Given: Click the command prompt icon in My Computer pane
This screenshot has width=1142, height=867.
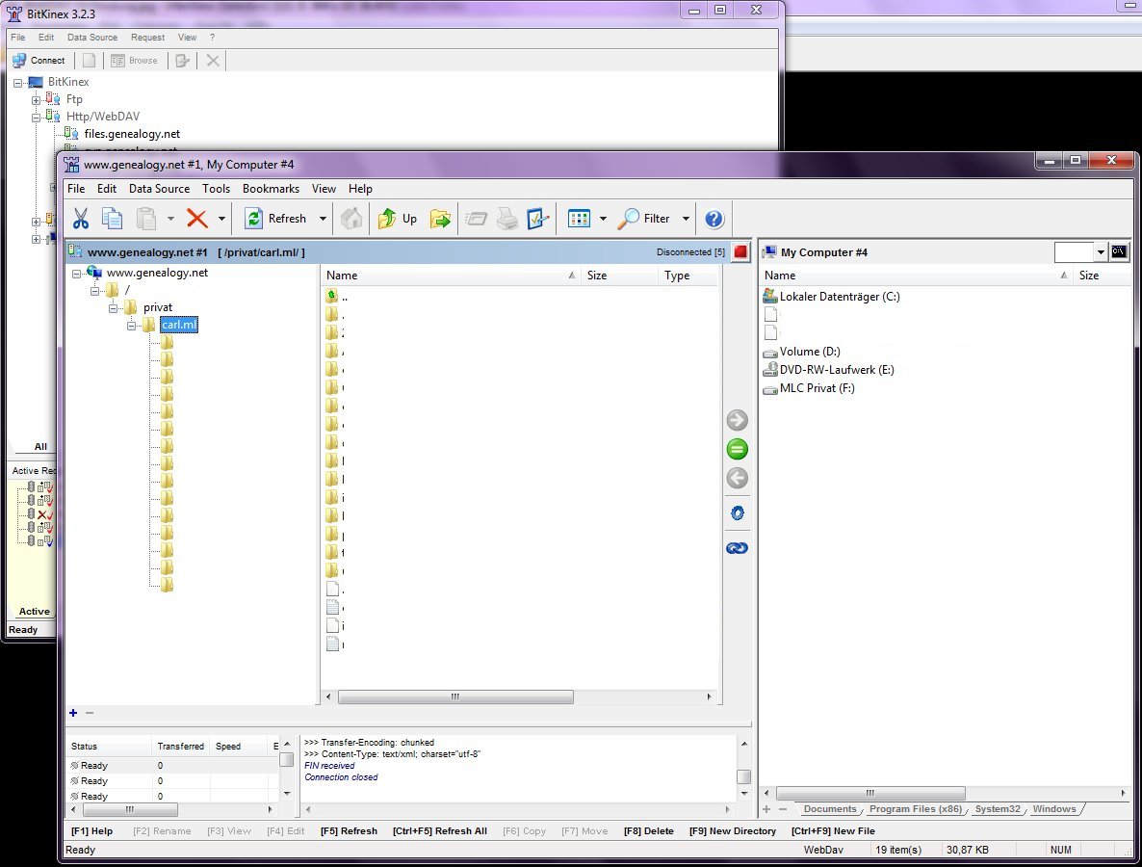Looking at the screenshot, I should click(1119, 252).
